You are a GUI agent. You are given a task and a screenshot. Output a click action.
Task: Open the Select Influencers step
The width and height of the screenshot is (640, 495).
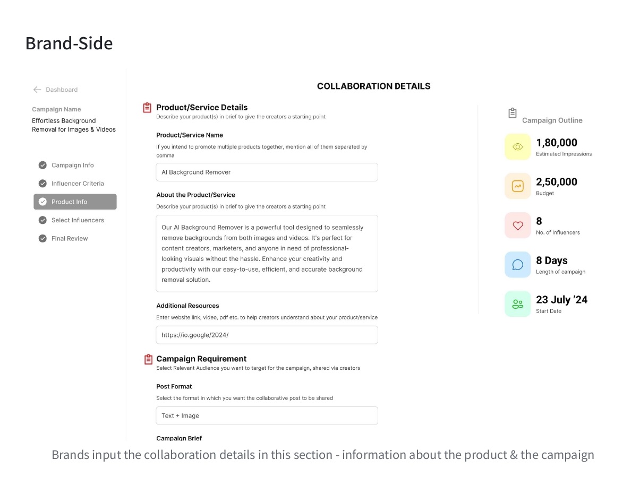point(78,220)
